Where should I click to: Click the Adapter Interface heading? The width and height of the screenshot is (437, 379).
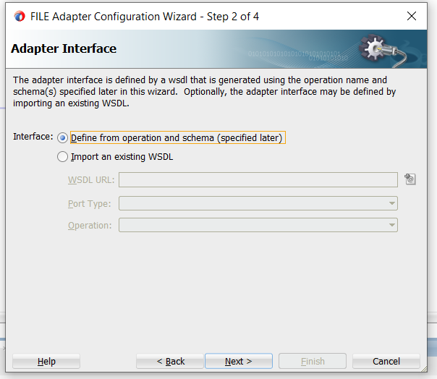64,49
